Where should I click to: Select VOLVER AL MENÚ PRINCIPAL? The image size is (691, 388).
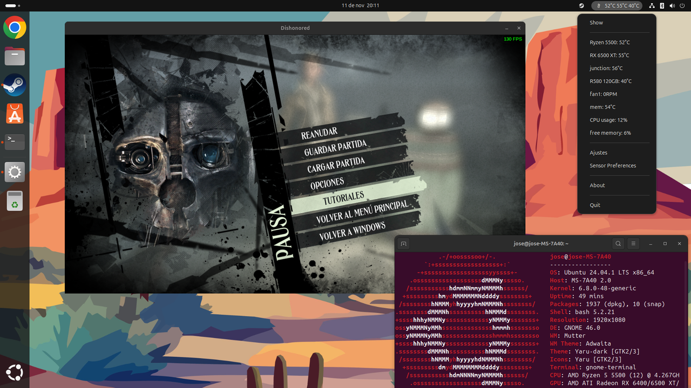[x=362, y=212]
